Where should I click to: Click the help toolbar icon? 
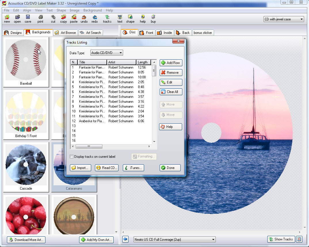point(143,19)
